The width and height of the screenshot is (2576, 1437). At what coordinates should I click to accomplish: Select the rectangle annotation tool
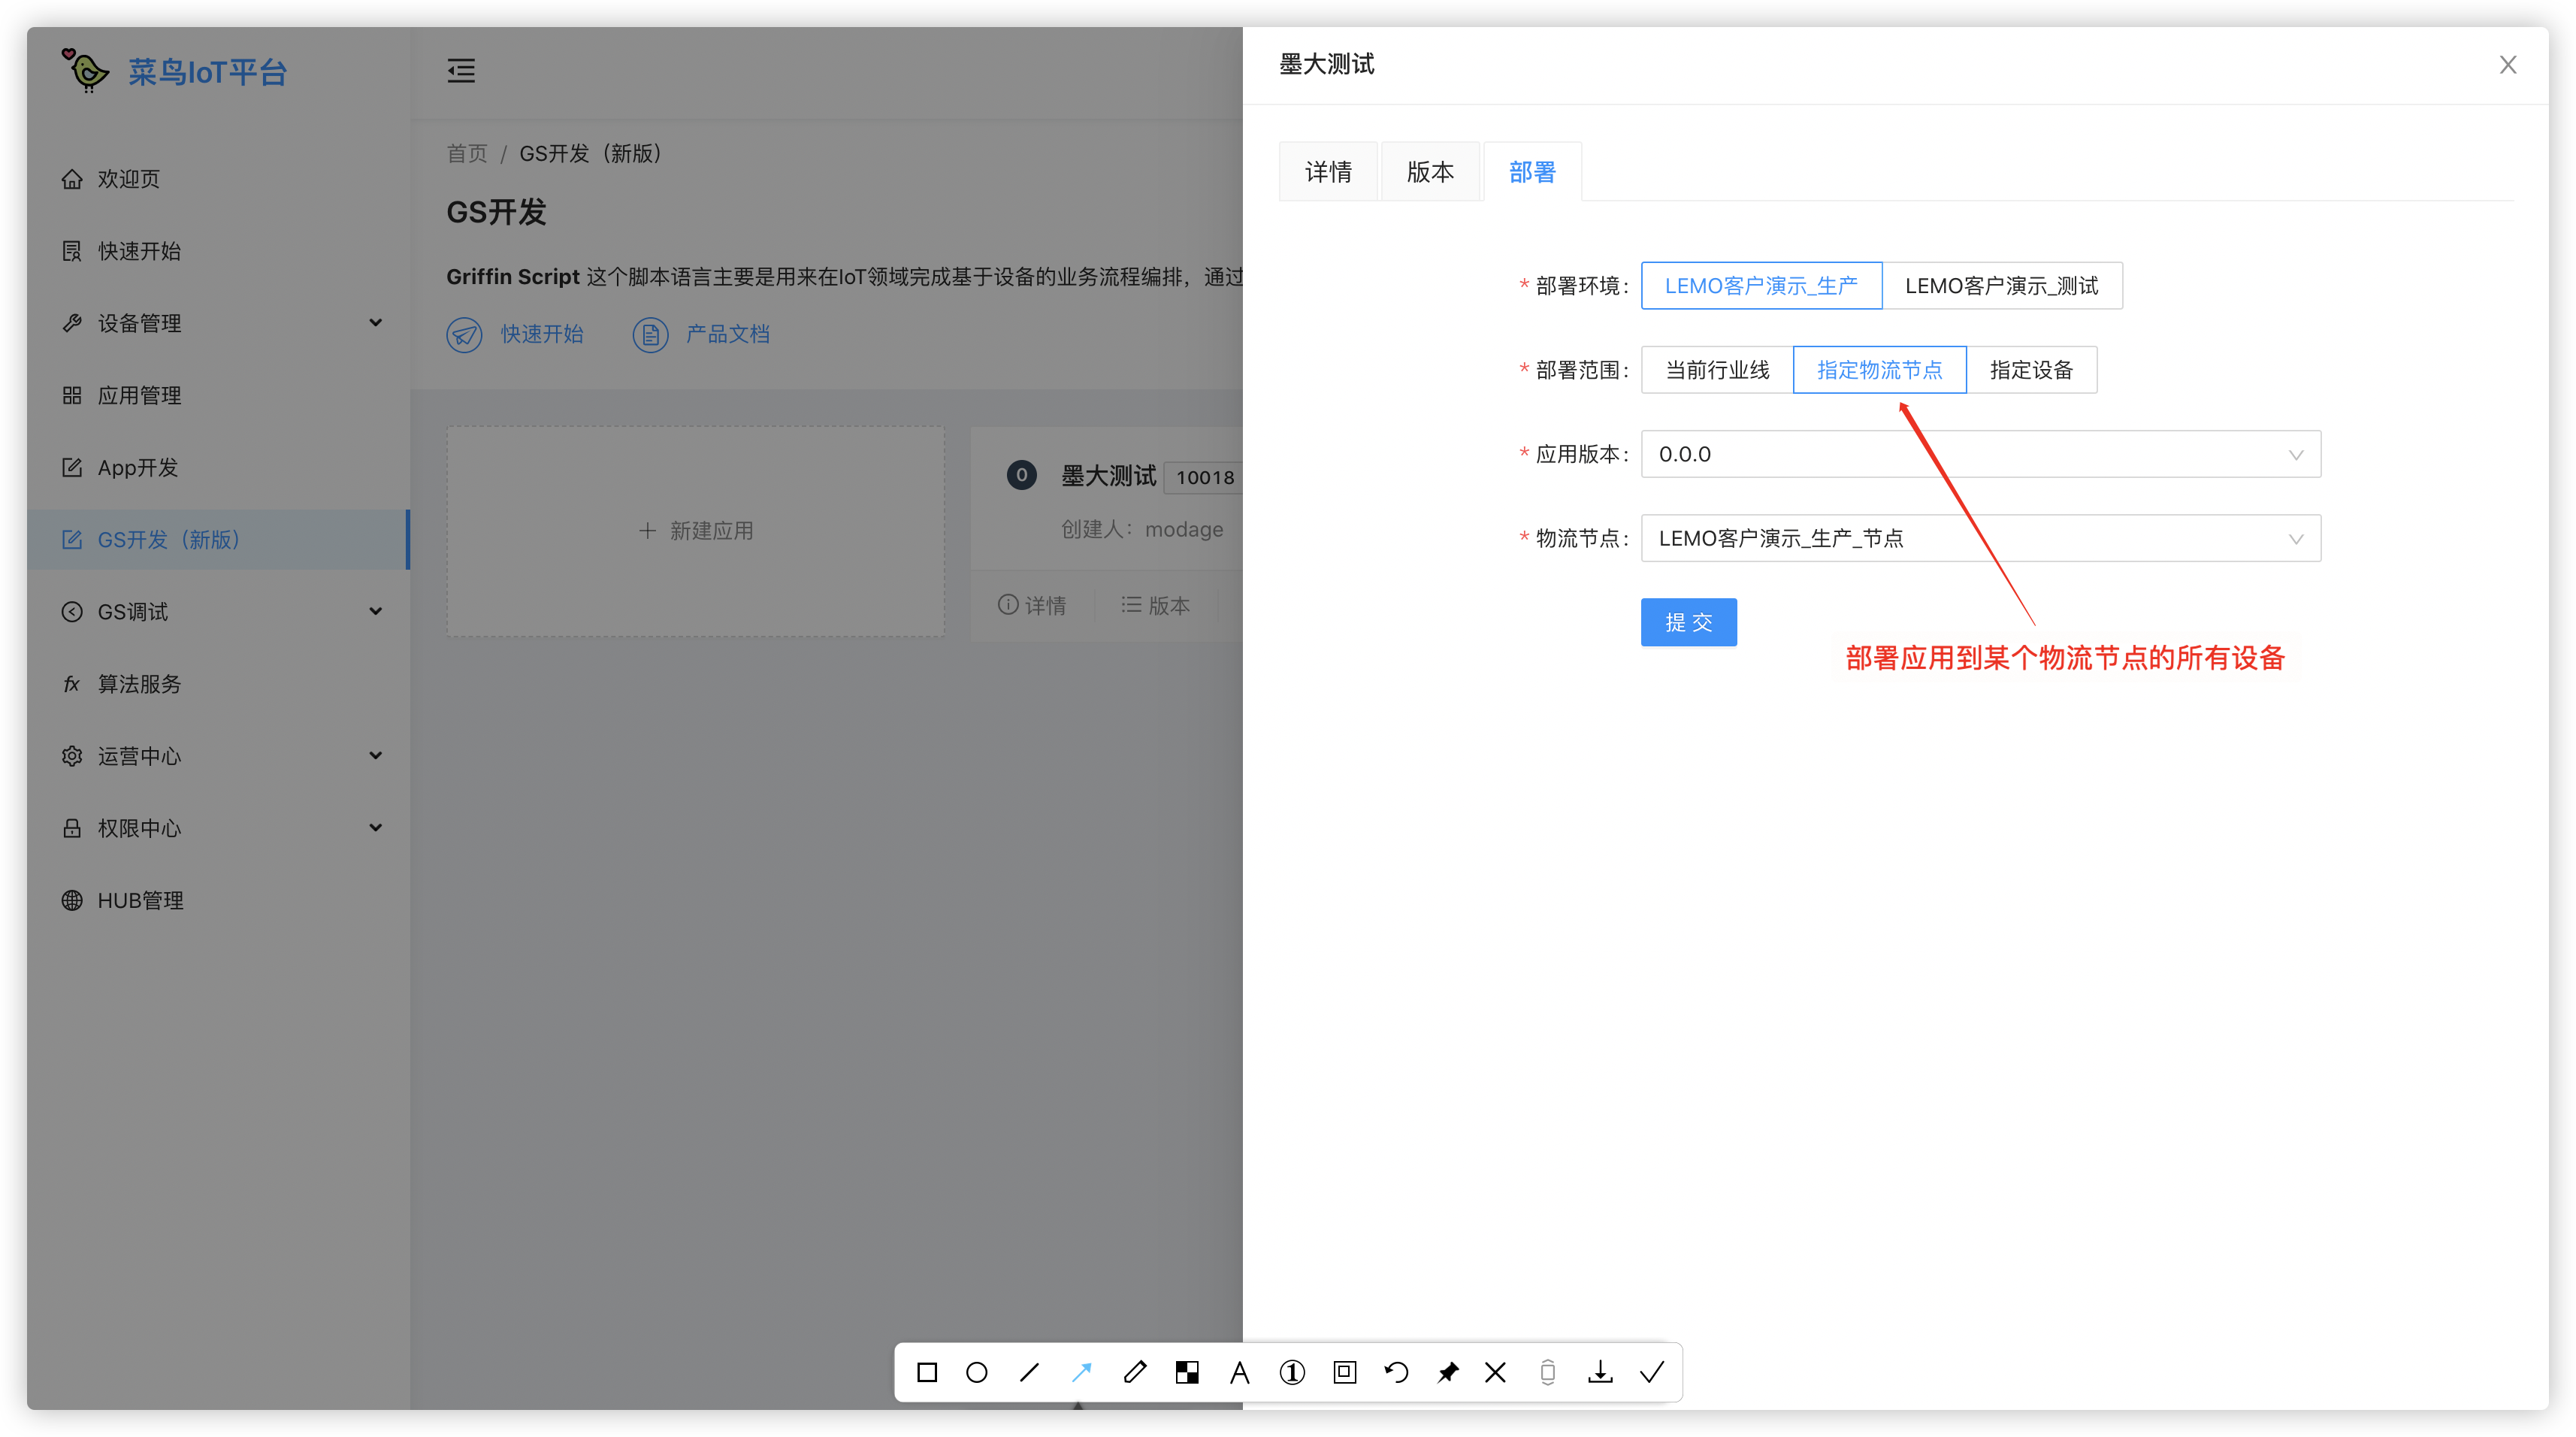tap(927, 1372)
